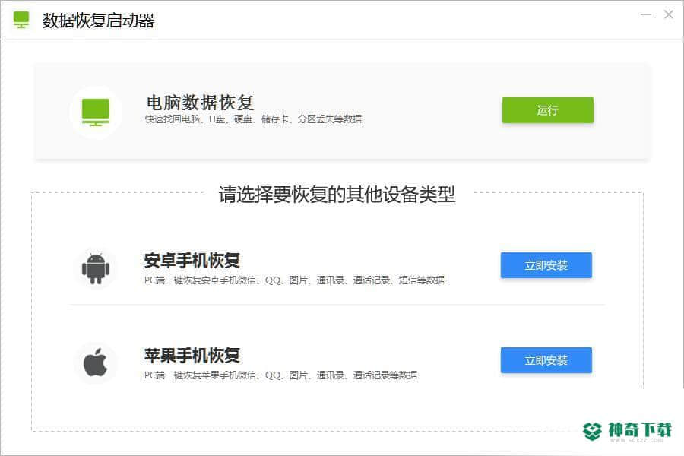This screenshot has height=456, width=684.
Task: Click the 苹果手机恢复 heading
Action: tap(192, 355)
